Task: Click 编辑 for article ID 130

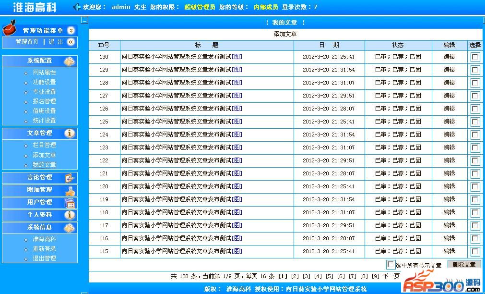Action: (x=449, y=57)
